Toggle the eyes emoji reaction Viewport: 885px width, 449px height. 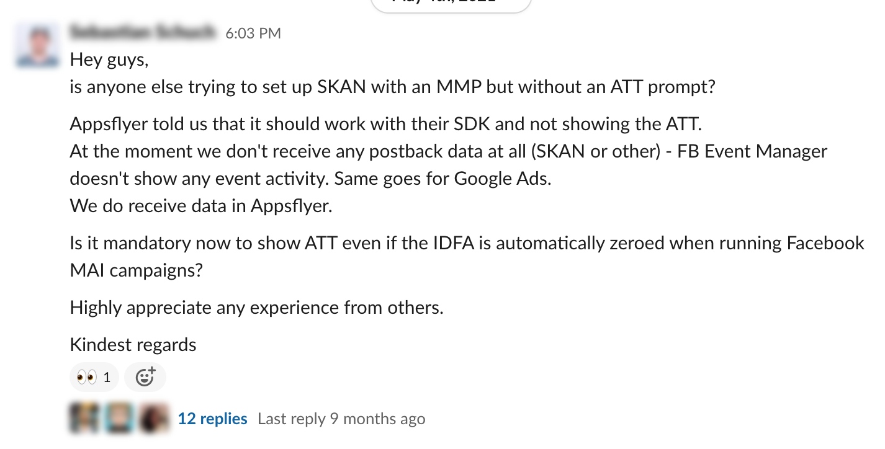tap(94, 377)
